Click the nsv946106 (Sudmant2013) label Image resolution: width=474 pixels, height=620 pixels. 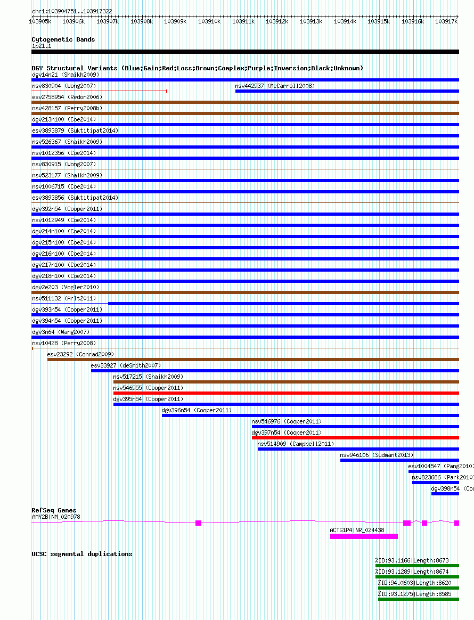coord(377,455)
